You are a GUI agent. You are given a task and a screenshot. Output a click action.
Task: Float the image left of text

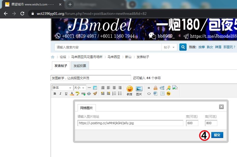(103, 93)
